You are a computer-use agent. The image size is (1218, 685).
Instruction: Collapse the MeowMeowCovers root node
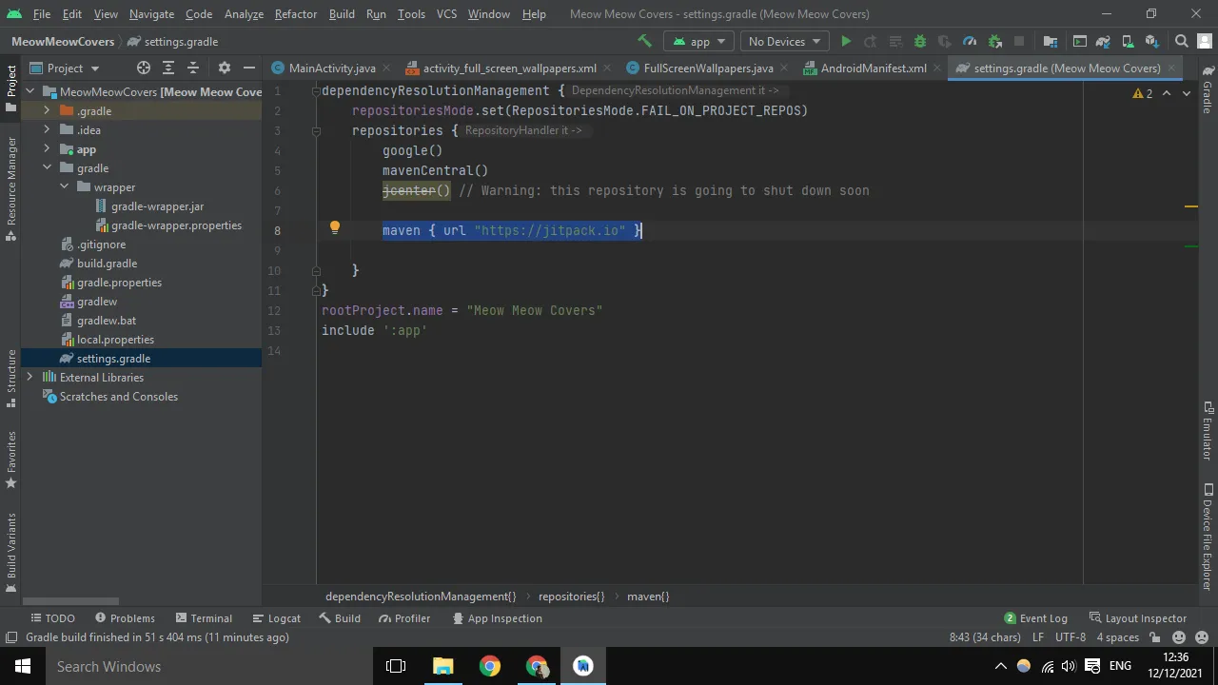pos(29,91)
